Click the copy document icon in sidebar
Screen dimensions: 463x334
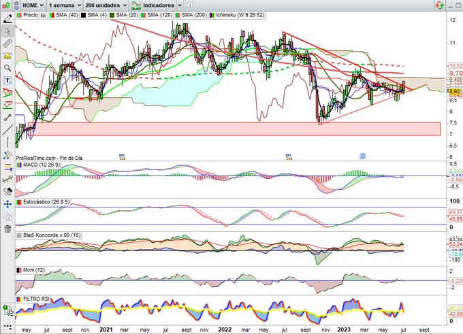coord(8,217)
